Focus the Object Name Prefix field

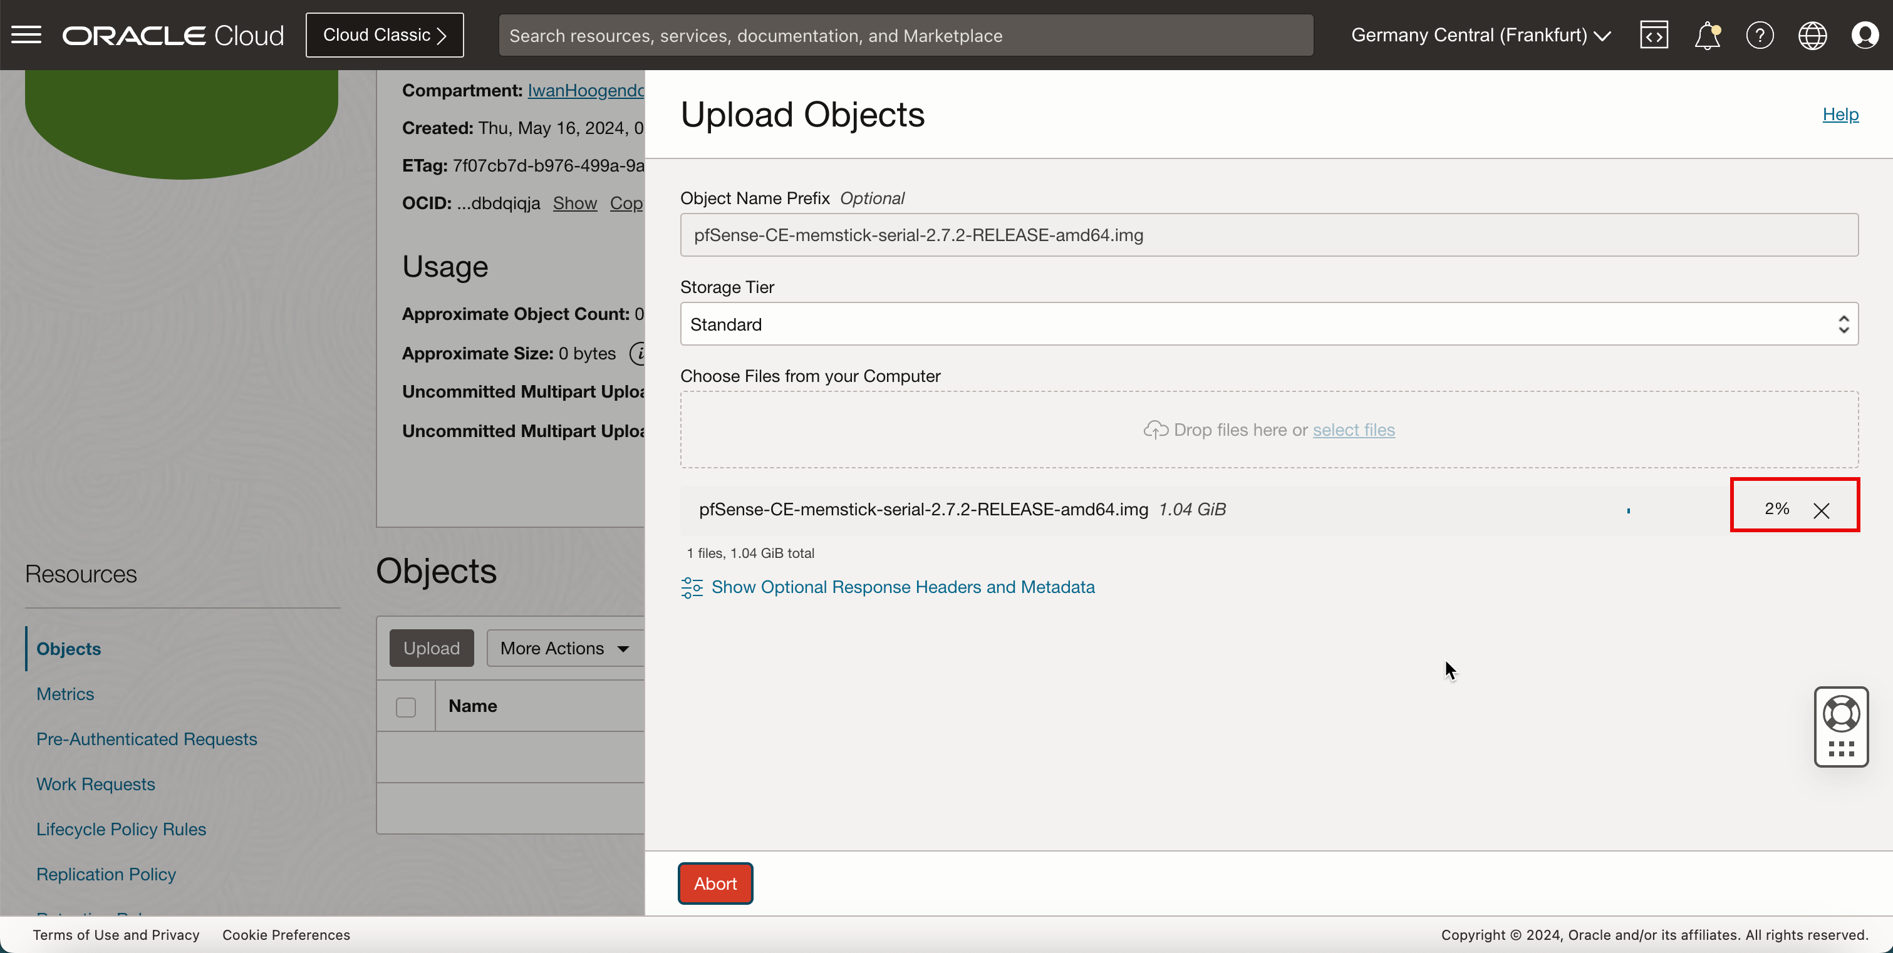click(x=1269, y=235)
